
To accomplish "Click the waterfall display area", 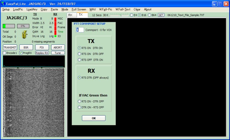I will 34,103.
